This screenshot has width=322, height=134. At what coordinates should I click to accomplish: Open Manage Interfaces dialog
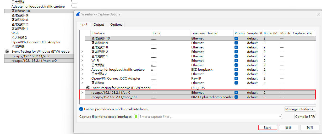pyautogui.click(x=300, y=109)
